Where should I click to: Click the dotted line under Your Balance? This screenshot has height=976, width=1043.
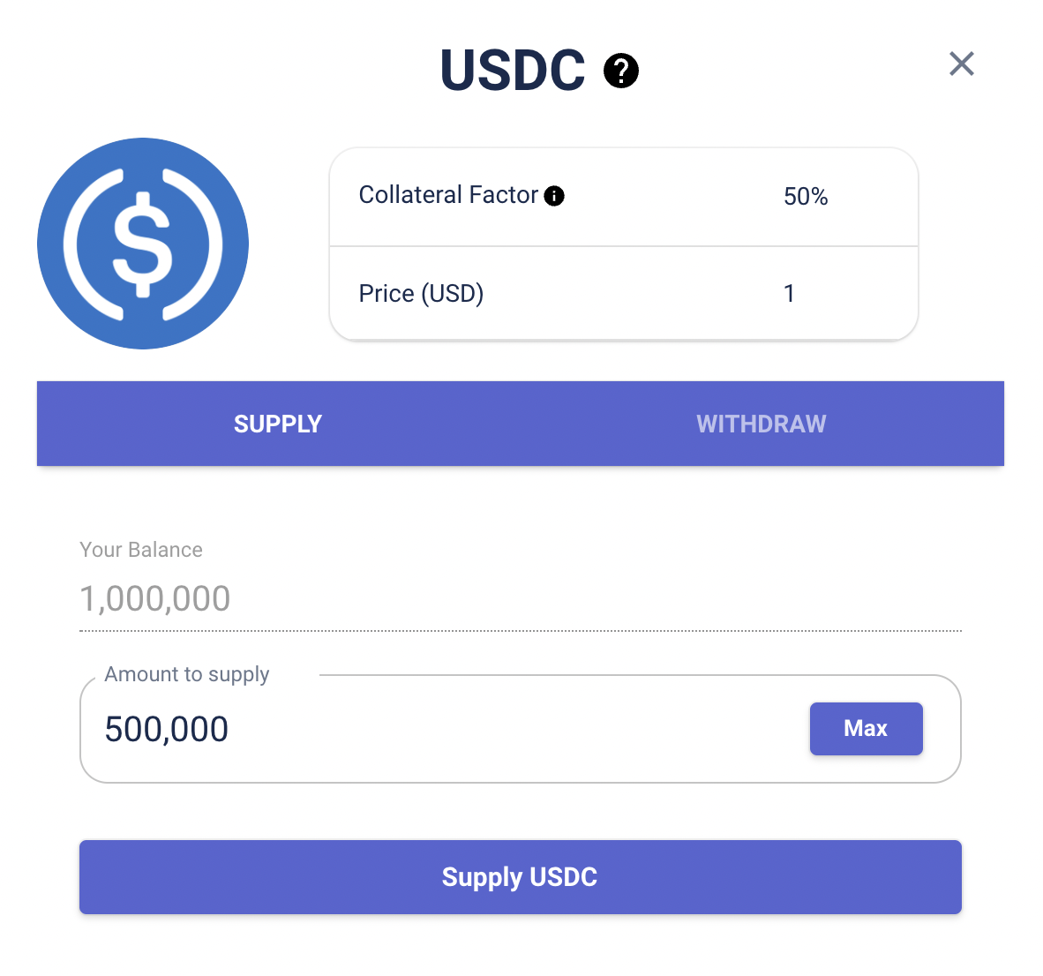[x=521, y=631]
